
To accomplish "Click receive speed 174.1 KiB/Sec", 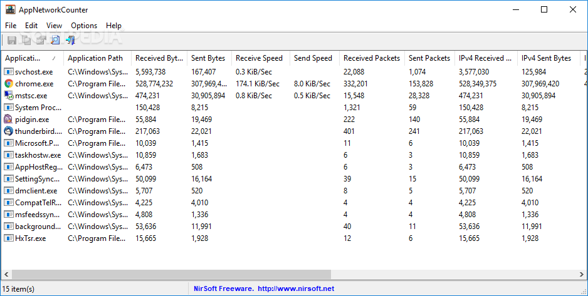I will (258, 84).
